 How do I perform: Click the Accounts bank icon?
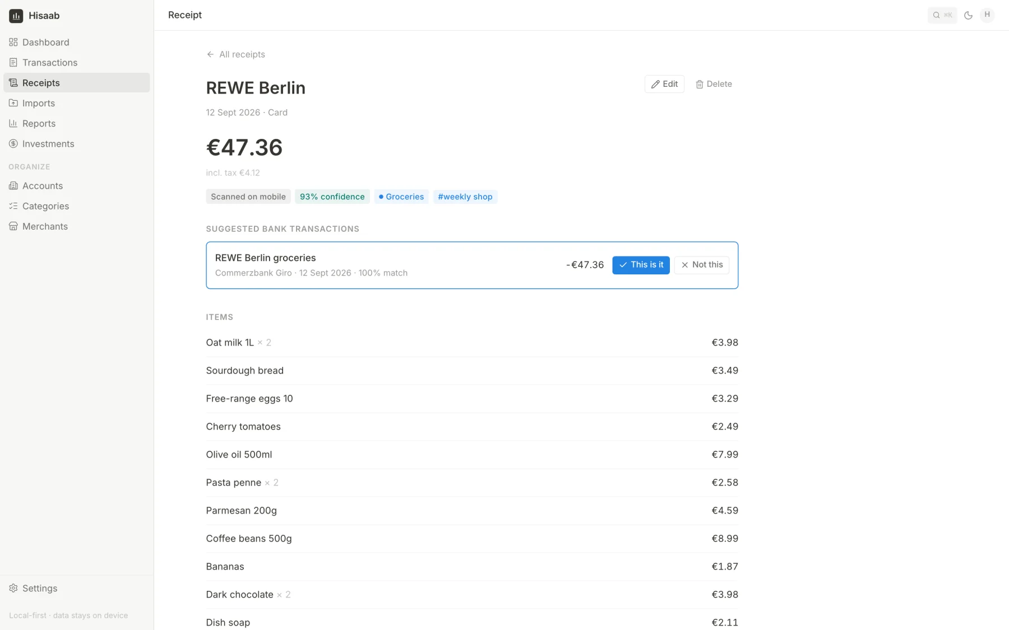click(13, 186)
